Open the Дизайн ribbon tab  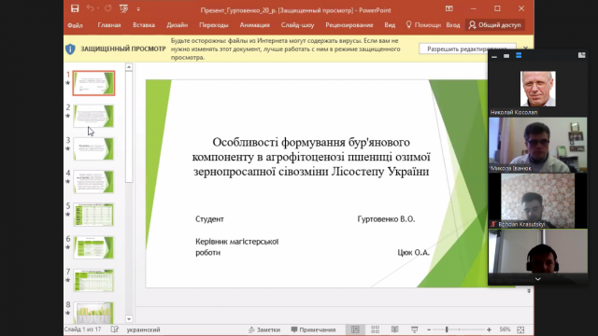click(x=177, y=25)
